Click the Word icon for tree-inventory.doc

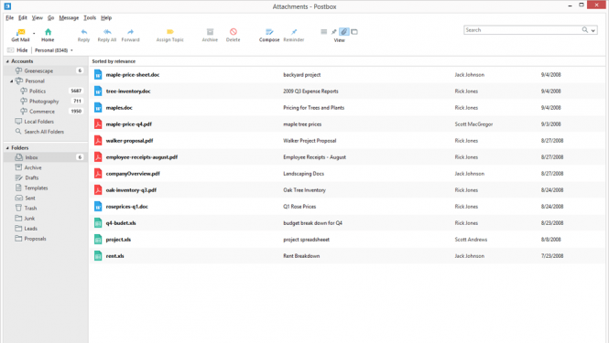coord(98,91)
